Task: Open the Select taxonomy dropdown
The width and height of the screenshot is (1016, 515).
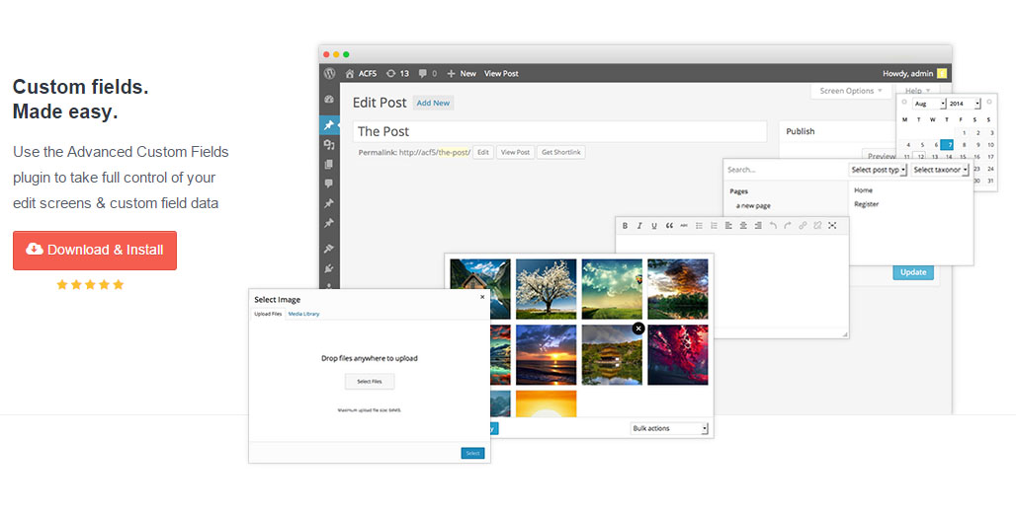Action: point(940,170)
